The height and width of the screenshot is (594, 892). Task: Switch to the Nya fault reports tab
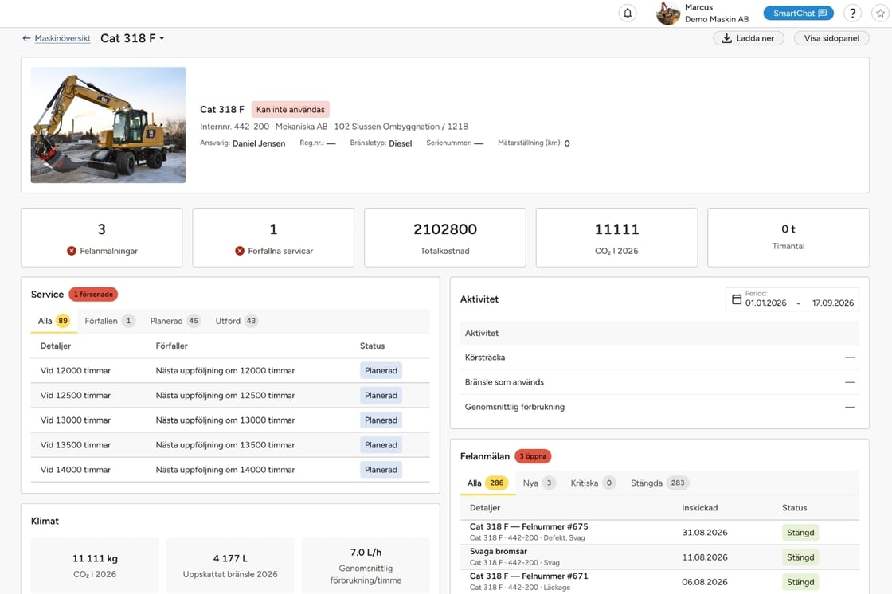click(x=538, y=483)
